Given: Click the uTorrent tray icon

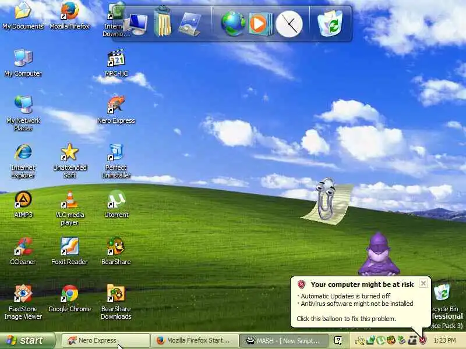Looking at the screenshot, I should [x=381, y=340].
